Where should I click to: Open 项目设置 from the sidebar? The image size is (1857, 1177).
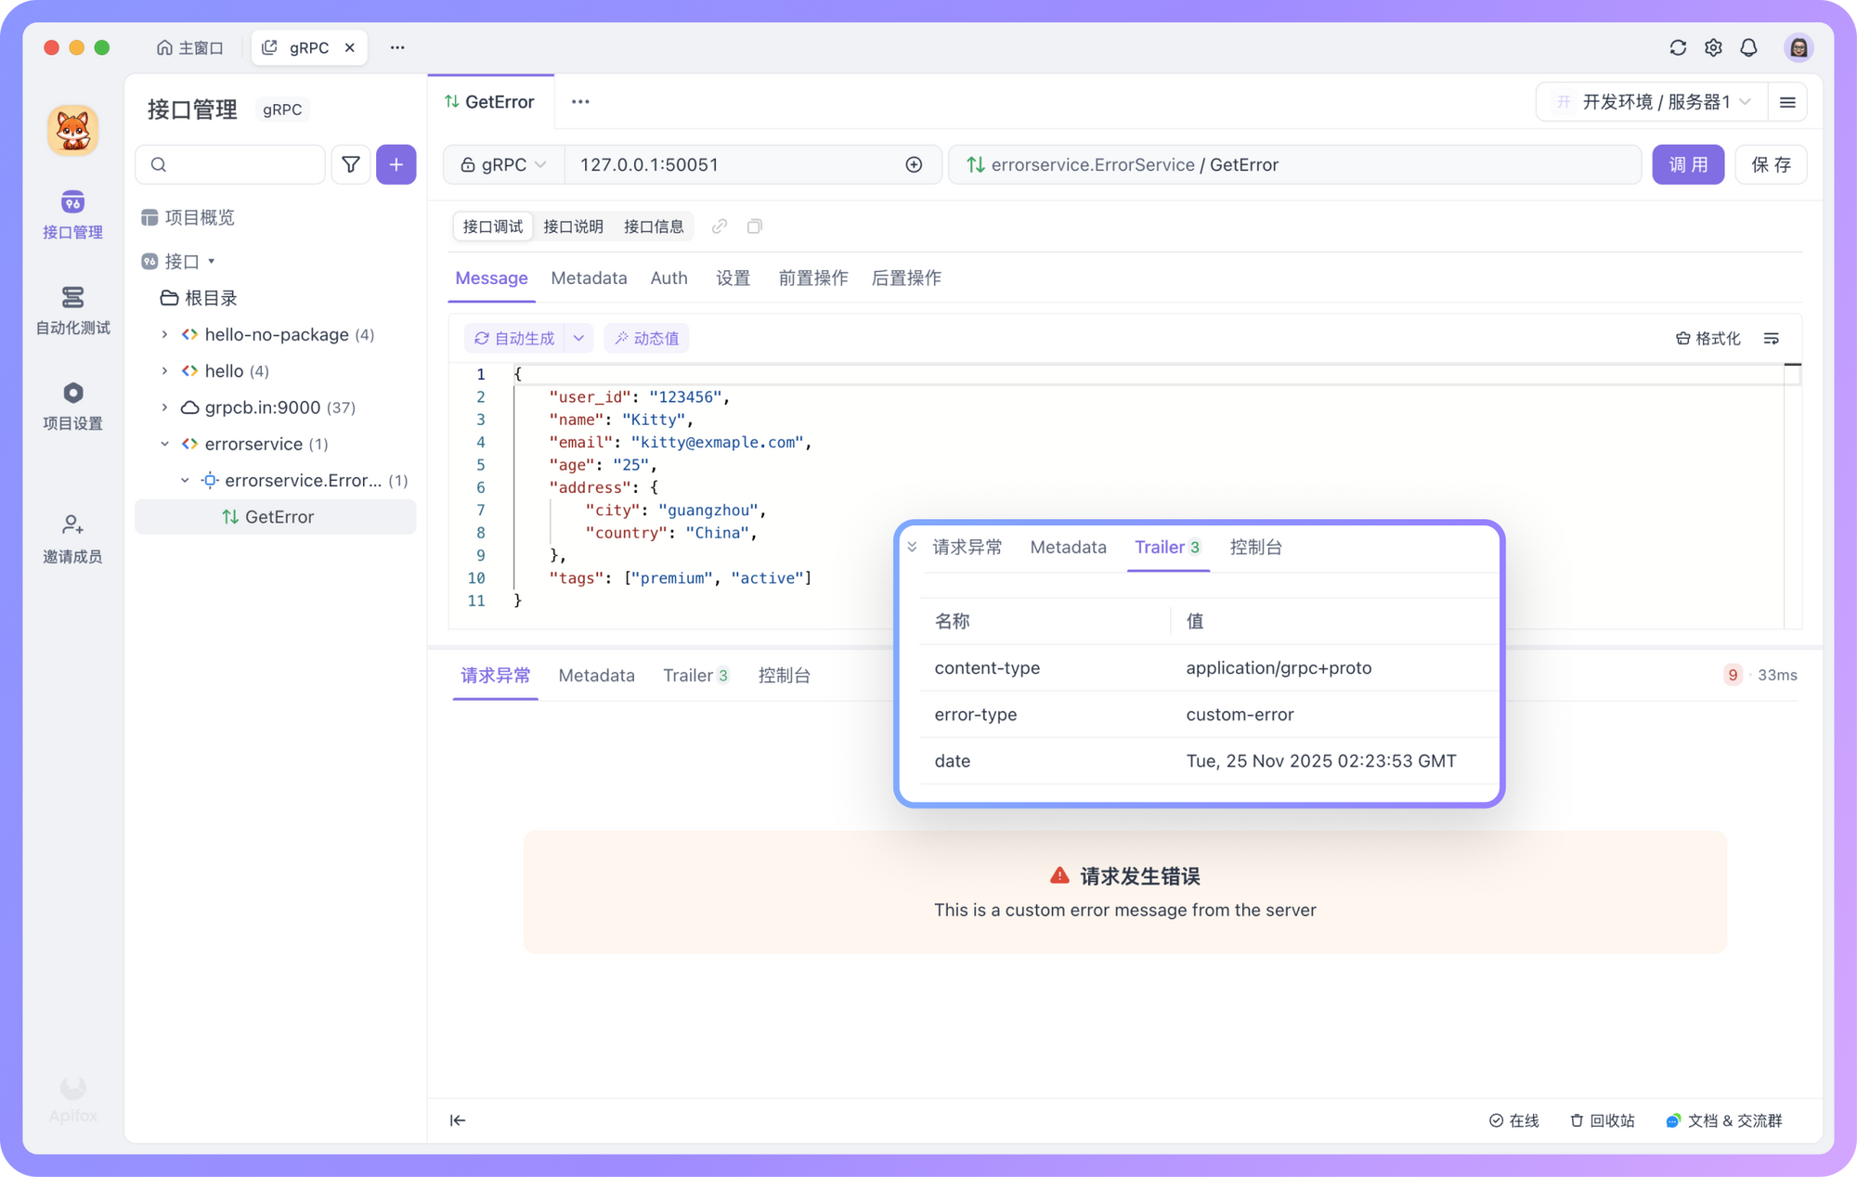pos(72,406)
